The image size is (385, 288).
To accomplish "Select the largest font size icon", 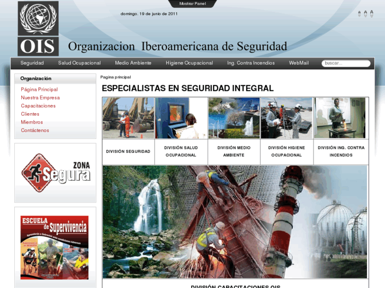I will point(371,14).
